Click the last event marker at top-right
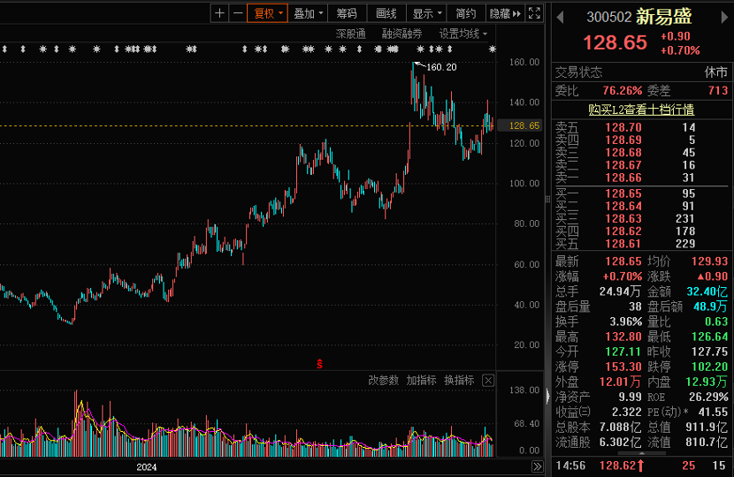Viewport: 734px width, 477px height. tap(492, 49)
